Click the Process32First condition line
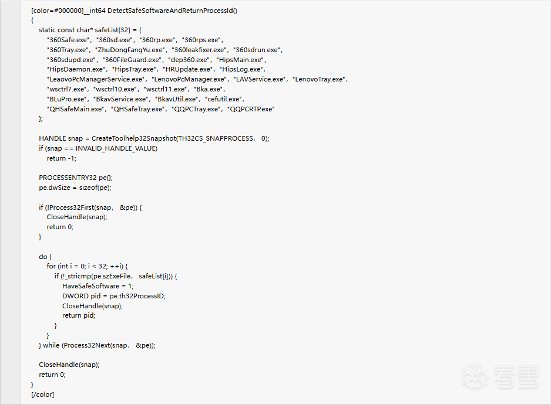 [x=90, y=207]
